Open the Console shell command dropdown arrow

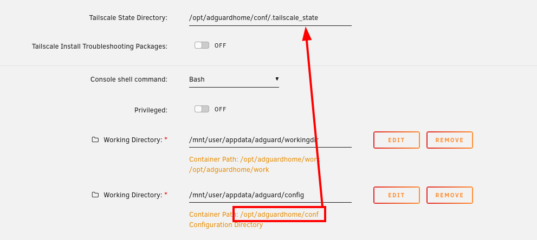(277, 79)
